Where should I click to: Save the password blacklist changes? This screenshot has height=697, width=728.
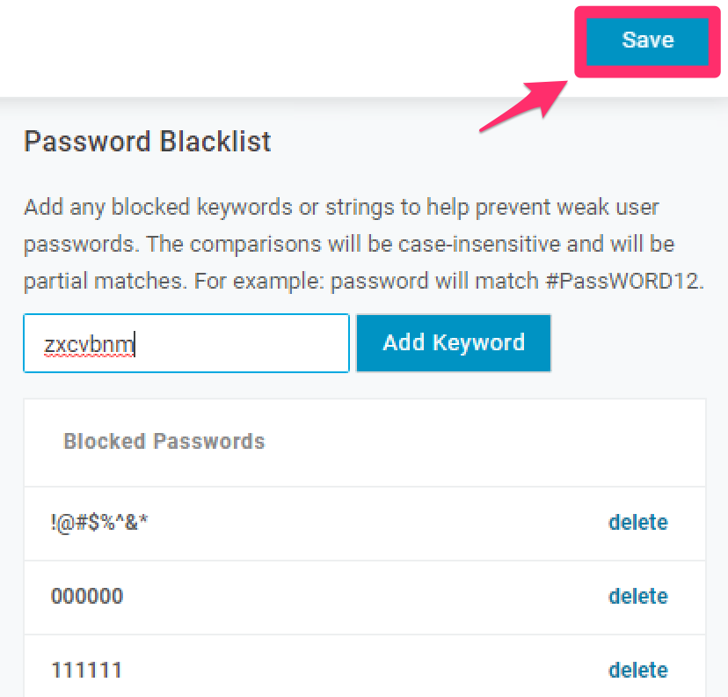pos(647,40)
